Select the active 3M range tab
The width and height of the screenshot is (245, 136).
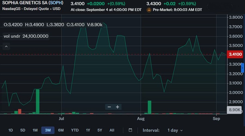(x=48, y=130)
